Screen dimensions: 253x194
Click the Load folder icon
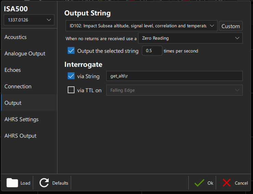(12, 183)
